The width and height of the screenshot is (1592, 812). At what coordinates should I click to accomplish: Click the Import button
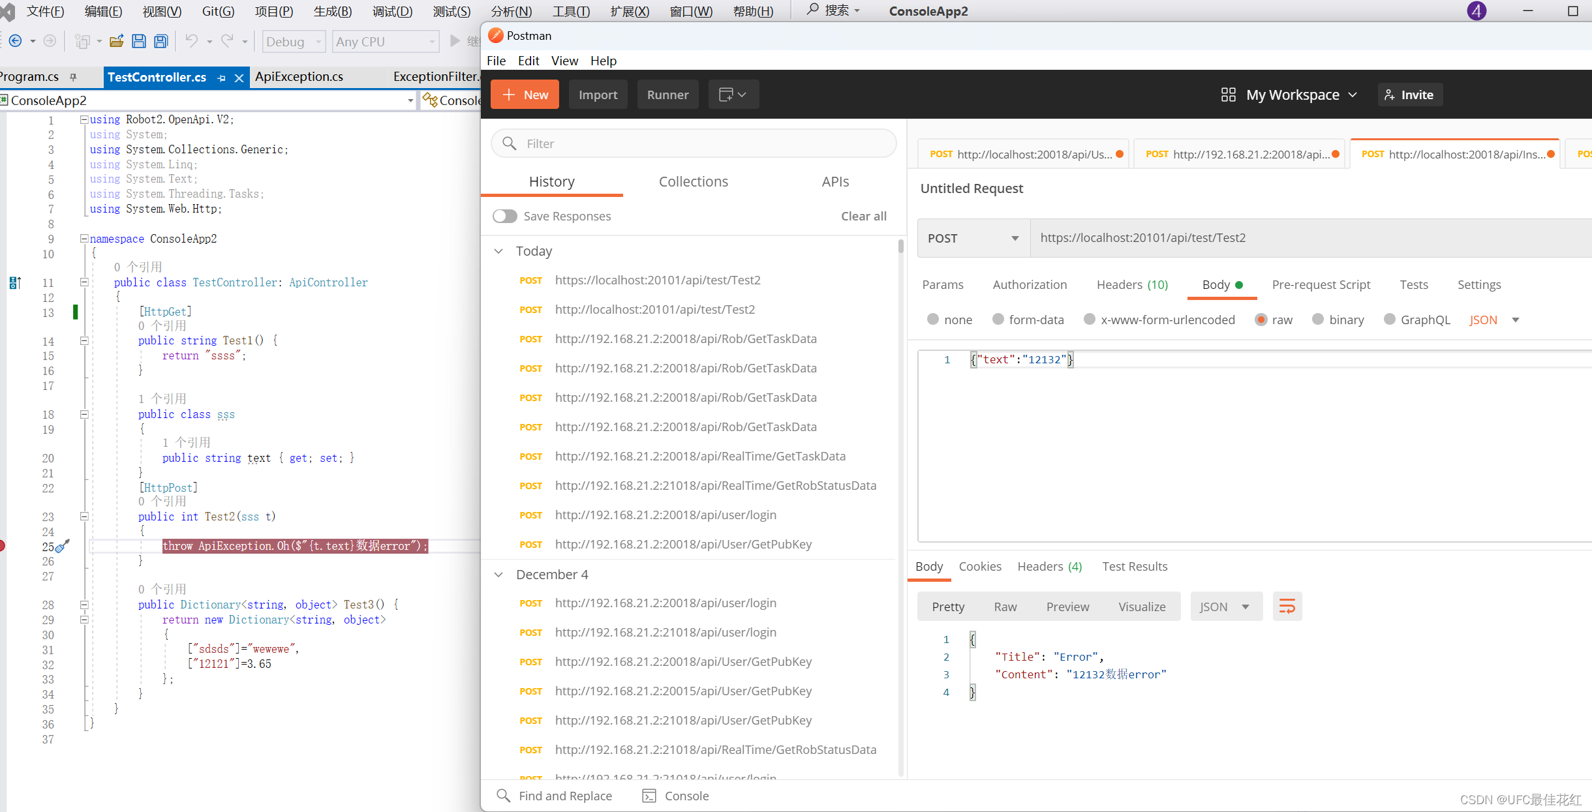(598, 95)
